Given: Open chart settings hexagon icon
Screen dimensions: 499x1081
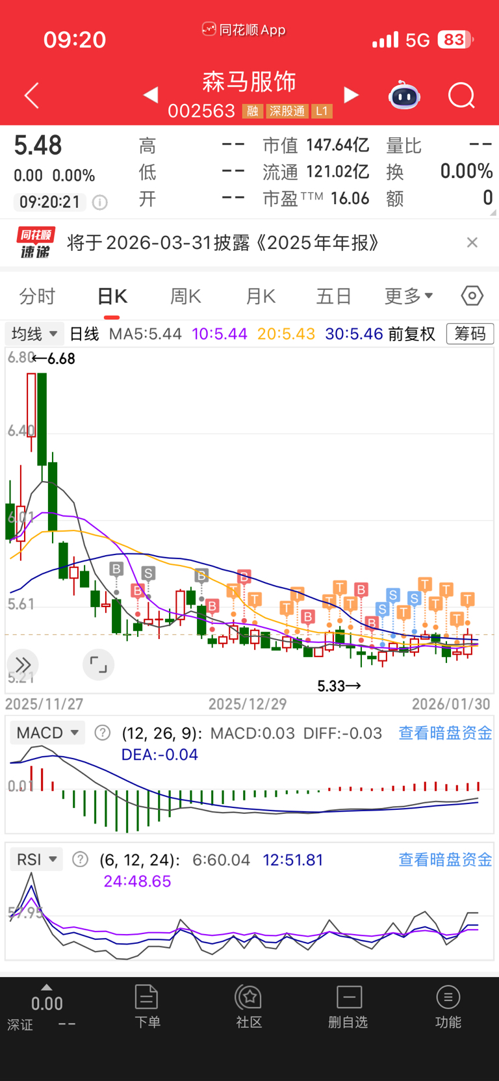Looking at the screenshot, I should (x=472, y=296).
